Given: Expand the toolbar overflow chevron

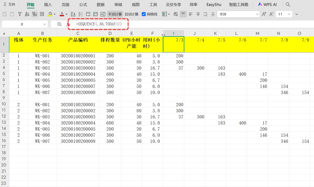Looking at the screenshot, I should pyautogui.click(x=297, y=14).
